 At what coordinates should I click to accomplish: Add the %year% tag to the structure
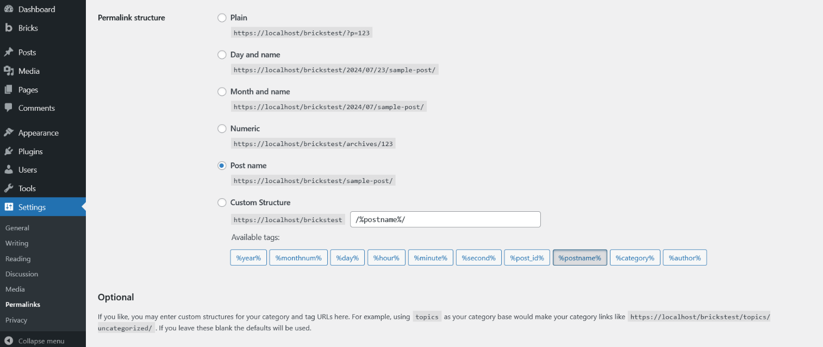click(x=248, y=257)
